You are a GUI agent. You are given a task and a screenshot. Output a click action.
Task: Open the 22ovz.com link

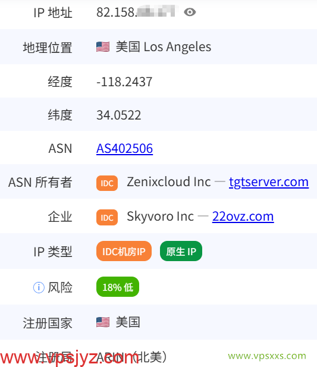[243, 217]
